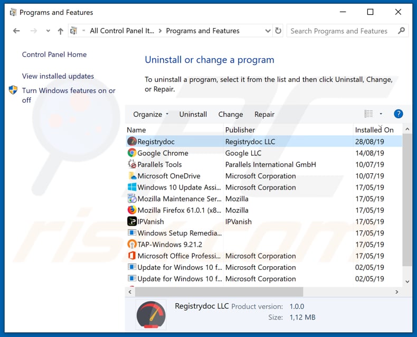Select Mozilla Firefox 61.0.1 row
Image resolution: width=417 pixels, height=337 pixels.
point(264,210)
